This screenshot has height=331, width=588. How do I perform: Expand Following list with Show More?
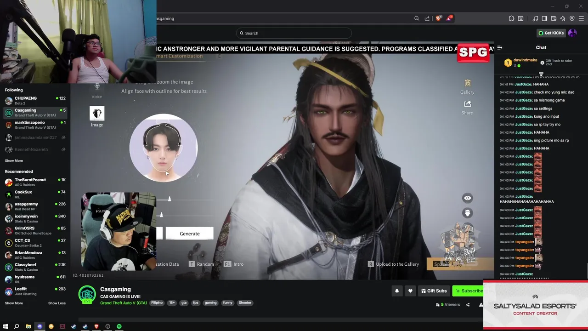click(14, 160)
